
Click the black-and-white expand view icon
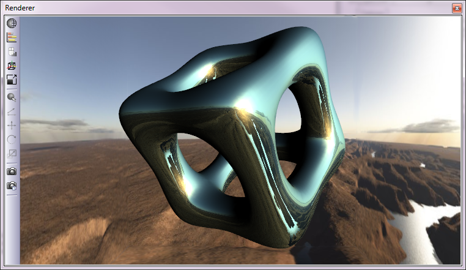click(12, 80)
